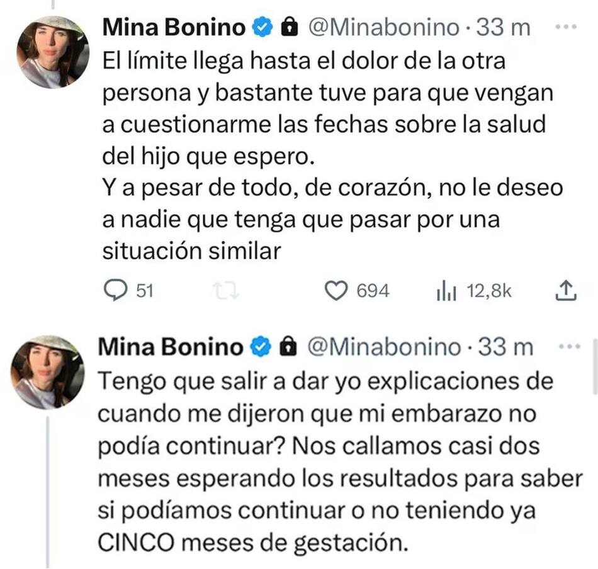Click the 33 m timestamp on the second tweet
Viewport: 598px width, 569px height.
pyautogui.click(x=505, y=346)
